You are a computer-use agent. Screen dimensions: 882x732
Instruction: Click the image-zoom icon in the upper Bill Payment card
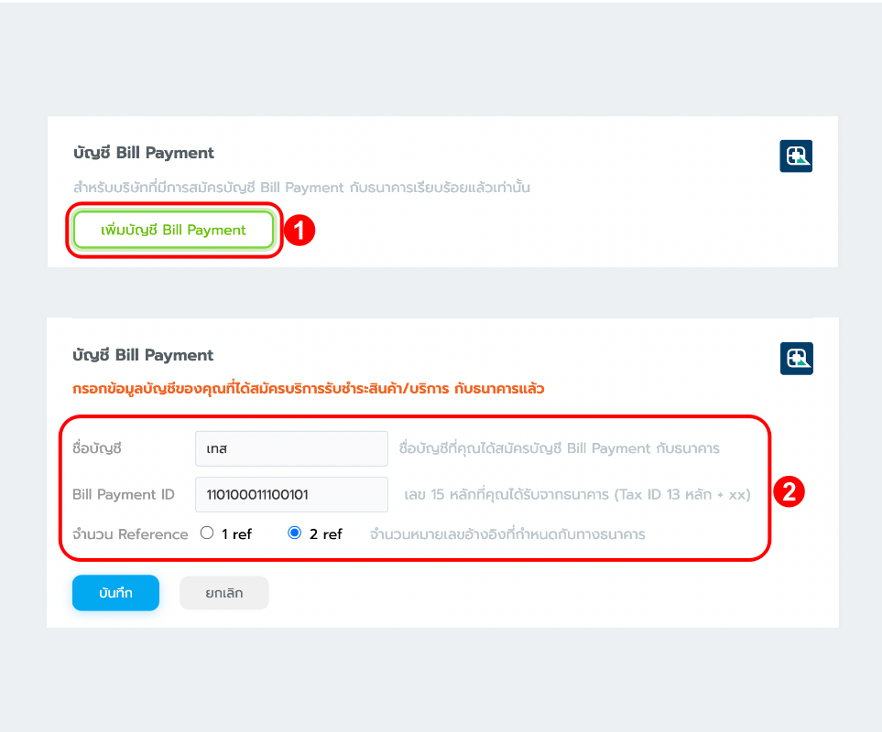point(796,156)
